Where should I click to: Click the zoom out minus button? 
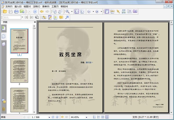pos(89,12)
